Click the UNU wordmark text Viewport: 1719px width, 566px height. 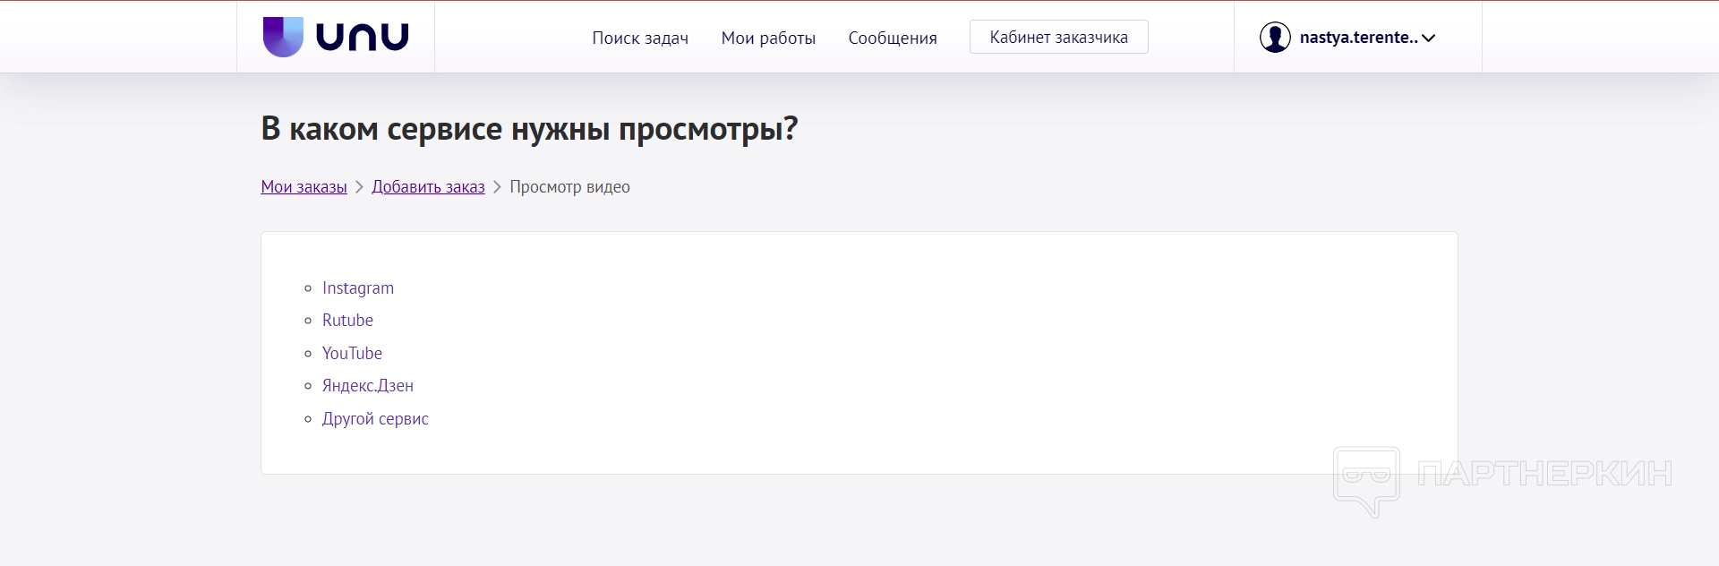pyautogui.click(x=363, y=37)
